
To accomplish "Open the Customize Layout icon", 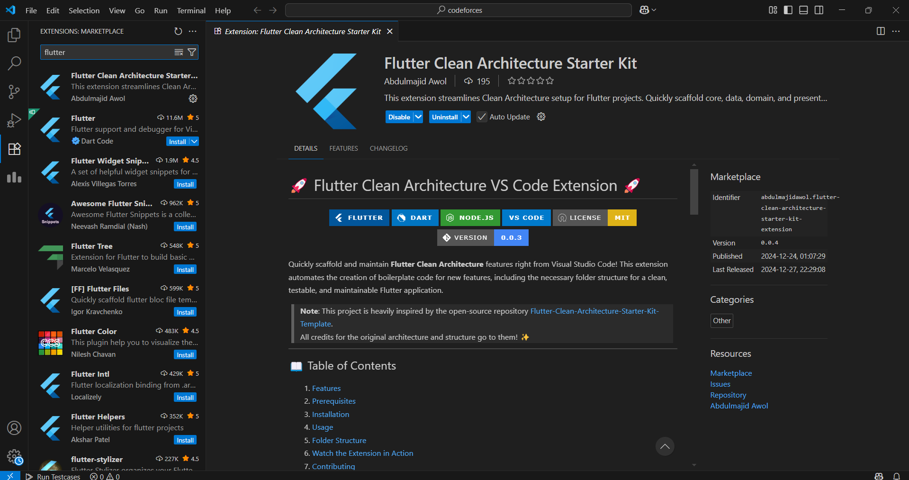I will [x=773, y=10].
